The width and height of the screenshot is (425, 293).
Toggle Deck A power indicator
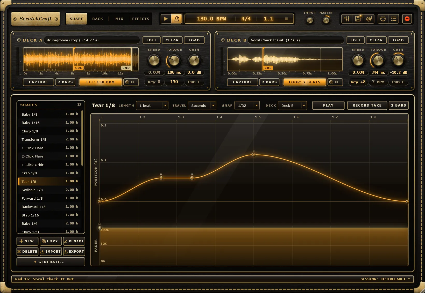tap(19, 40)
